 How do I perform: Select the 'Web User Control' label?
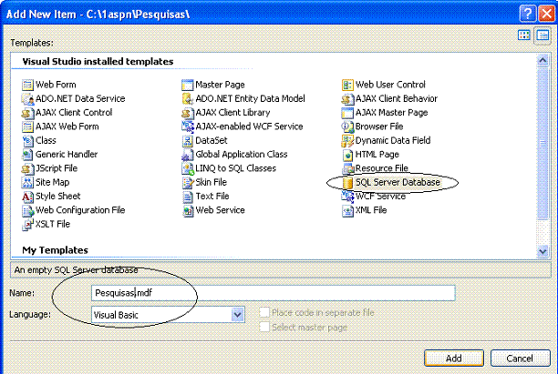[x=390, y=85]
